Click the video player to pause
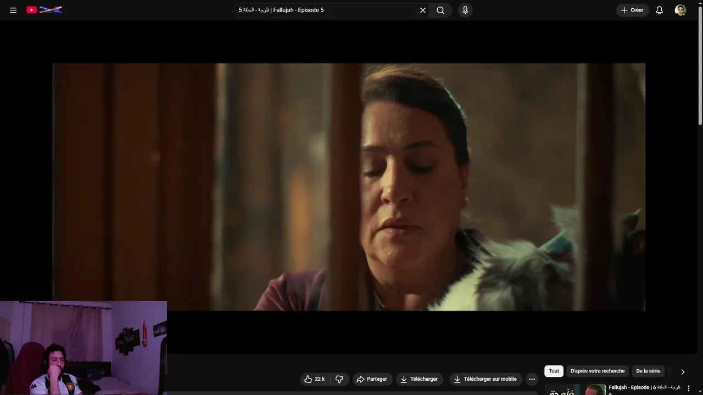Screen dimensions: 703x395 [349, 187]
